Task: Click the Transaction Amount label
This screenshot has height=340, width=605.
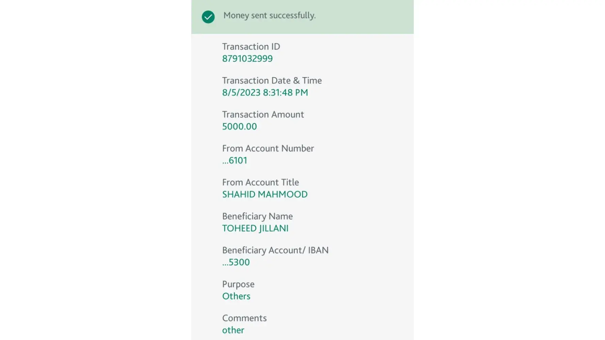Action: (263, 115)
